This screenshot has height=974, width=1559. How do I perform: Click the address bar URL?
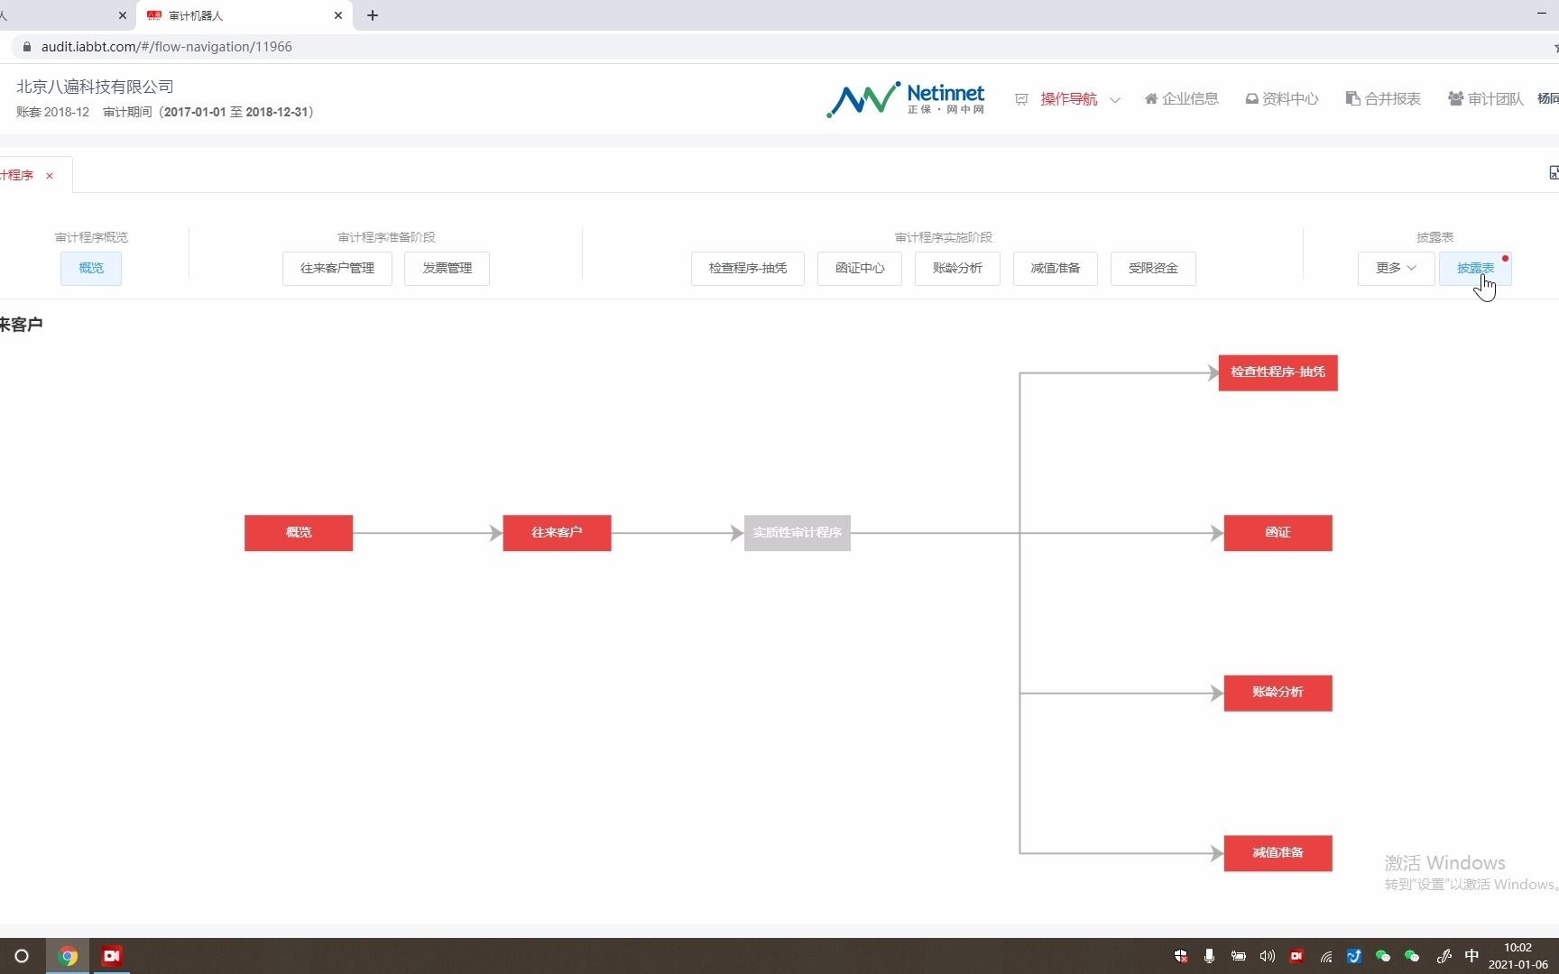(x=166, y=47)
